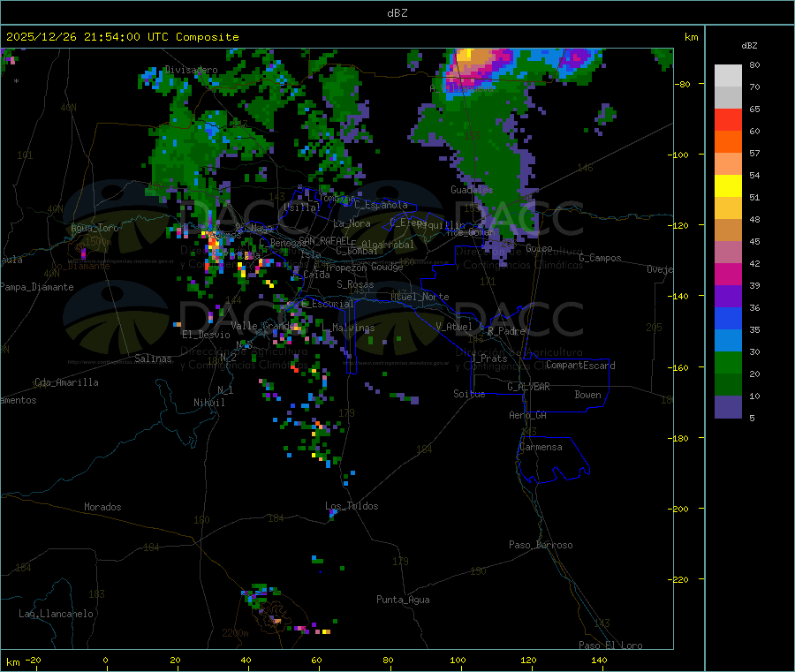
Task: Click the Aero_GA airport label
Action: (x=528, y=415)
